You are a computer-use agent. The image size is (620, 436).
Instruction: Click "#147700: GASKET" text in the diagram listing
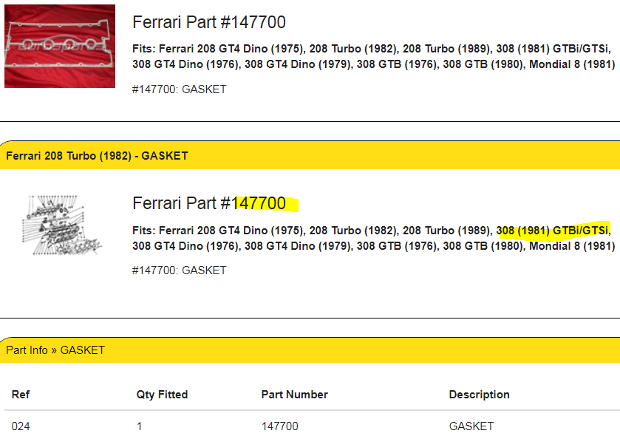coord(180,270)
